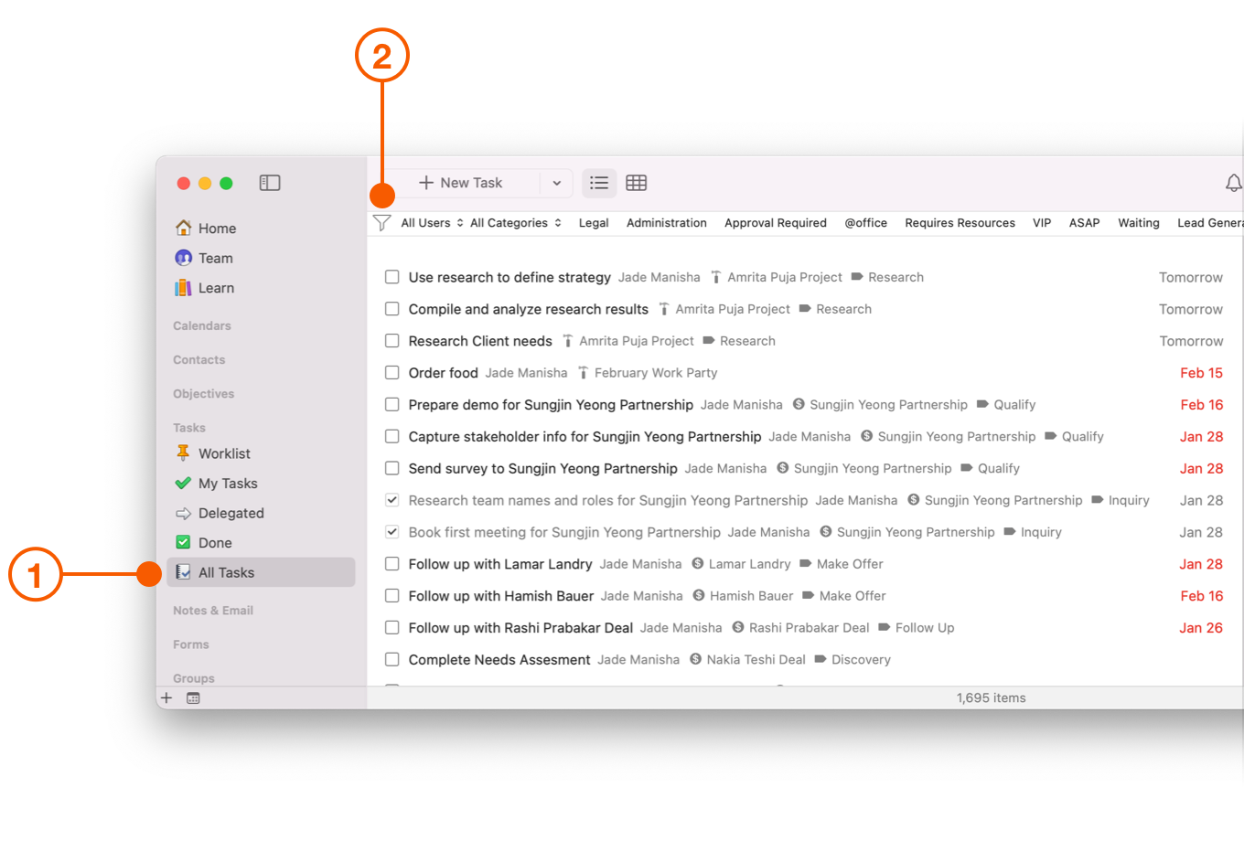Switch to list view icon
The height and width of the screenshot is (841, 1244).
point(599,183)
